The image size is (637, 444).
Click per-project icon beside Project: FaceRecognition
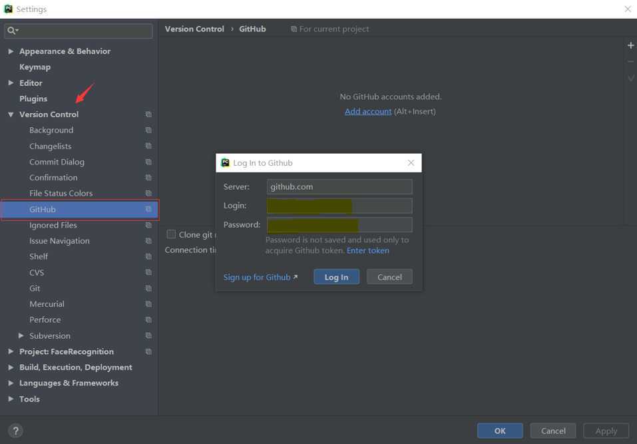click(148, 351)
